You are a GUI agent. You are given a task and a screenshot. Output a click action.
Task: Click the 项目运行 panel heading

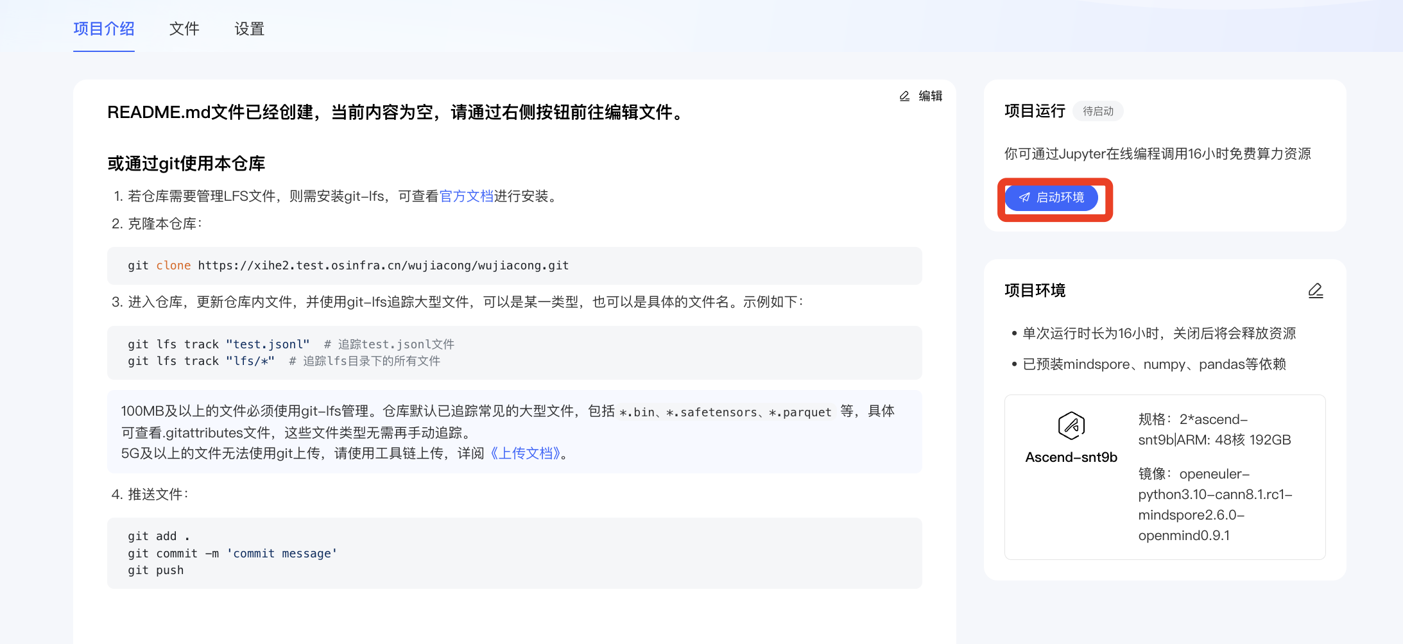1035,112
